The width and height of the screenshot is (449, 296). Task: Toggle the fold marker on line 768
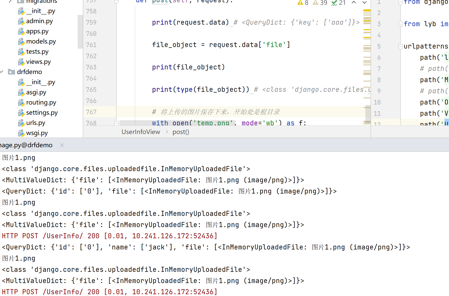click(x=116, y=123)
